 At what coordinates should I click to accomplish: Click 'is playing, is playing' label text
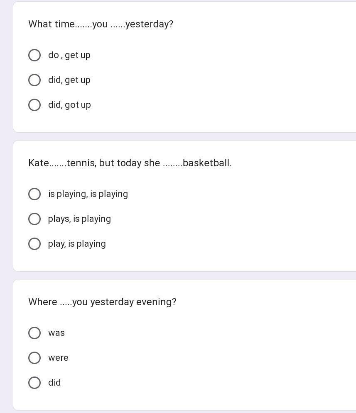tap(88, 194)
